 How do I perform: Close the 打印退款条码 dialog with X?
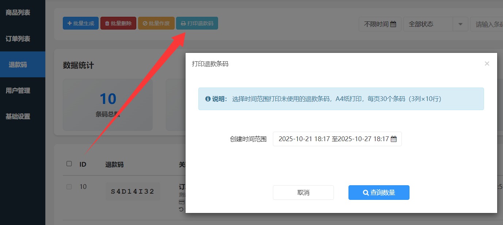pyautogui.click(x=487, y=64)
